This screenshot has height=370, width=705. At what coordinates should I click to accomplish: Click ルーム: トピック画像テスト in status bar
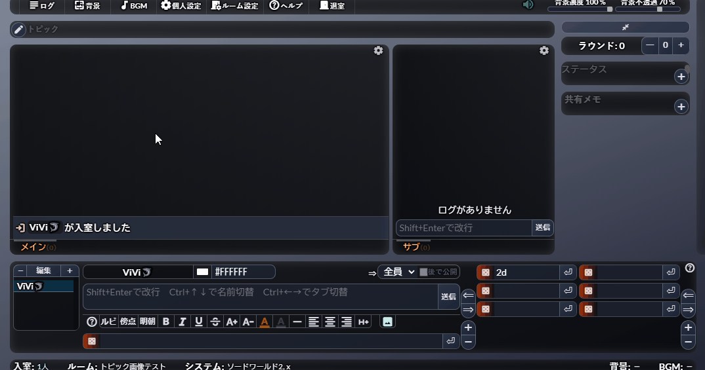tap(116, 367)
